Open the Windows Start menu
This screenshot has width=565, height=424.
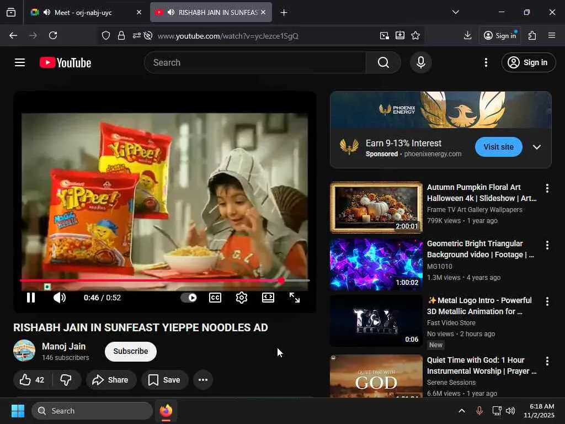[18, 411]
